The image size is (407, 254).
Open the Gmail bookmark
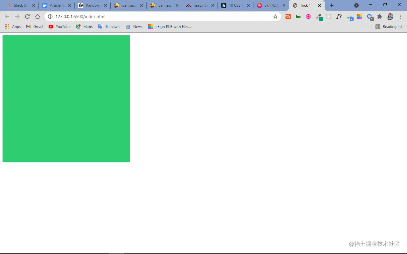(35, 27)
